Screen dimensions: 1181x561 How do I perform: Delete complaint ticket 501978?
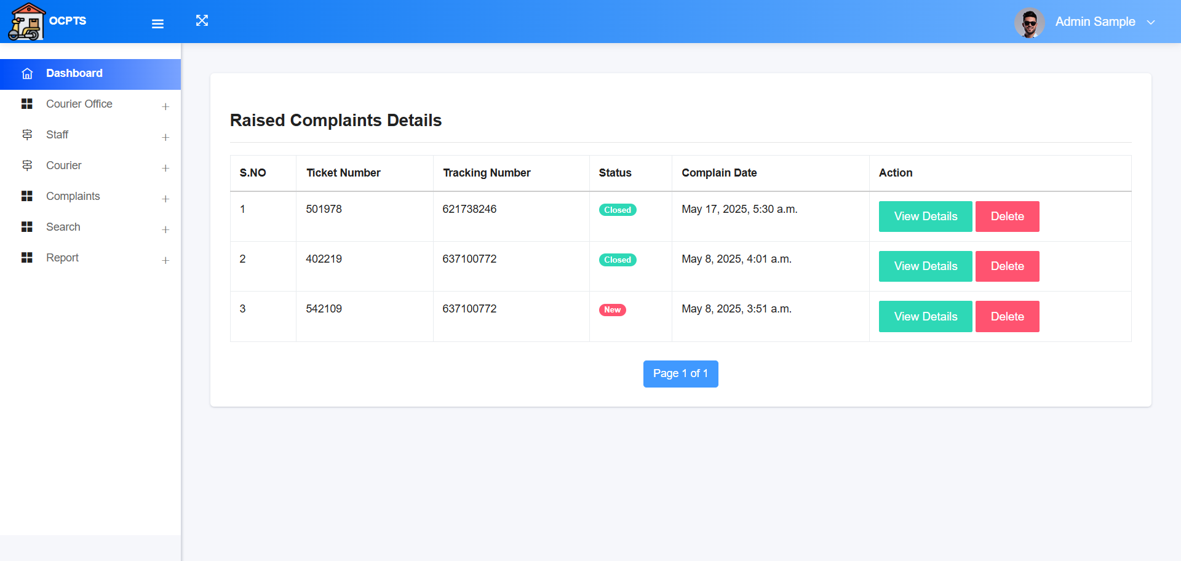point(1007,217)
